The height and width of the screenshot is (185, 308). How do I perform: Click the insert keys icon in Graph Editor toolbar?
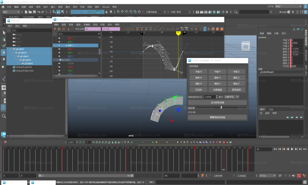[59, 29]
